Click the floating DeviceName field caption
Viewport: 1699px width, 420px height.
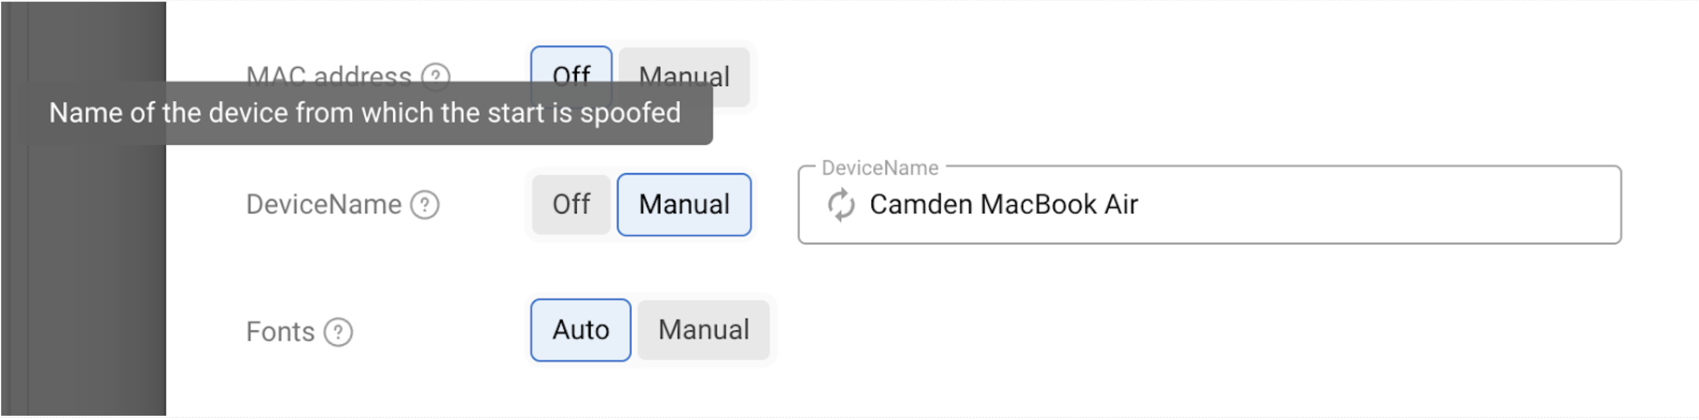click(x=880, y=169)
